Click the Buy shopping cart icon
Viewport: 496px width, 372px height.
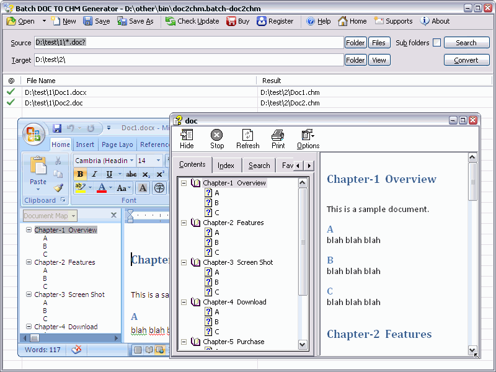(231, 21)
